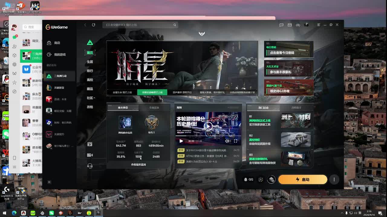Screen dimensions: 387x217
Task: Mute the video volume
Action: pyautogui.click(x=227, y=141)
